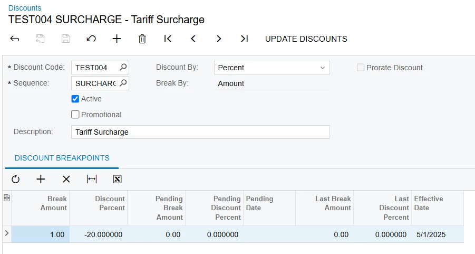Add a new breakpoint row
The width and height of the screenshot is (475, 254).
click(41, 179)
